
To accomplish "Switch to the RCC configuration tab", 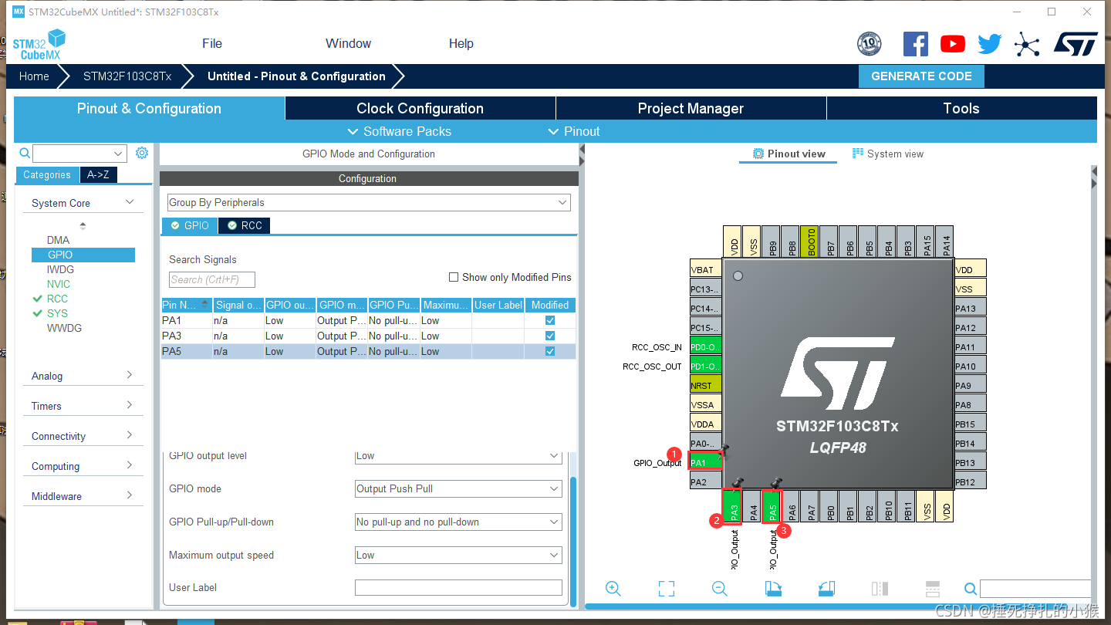I will click(x=245, y=225).
